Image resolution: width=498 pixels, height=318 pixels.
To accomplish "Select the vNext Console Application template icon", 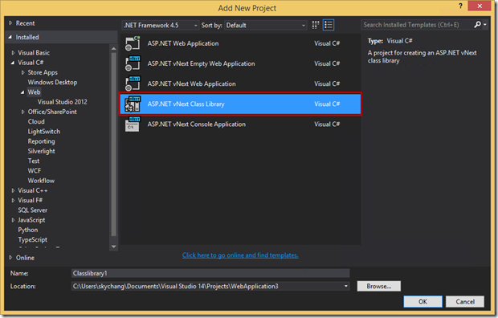I will [x=133, y=124].
